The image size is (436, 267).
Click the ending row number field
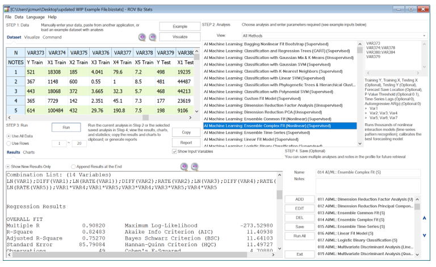pyautogui.click(x=79, y=144)
